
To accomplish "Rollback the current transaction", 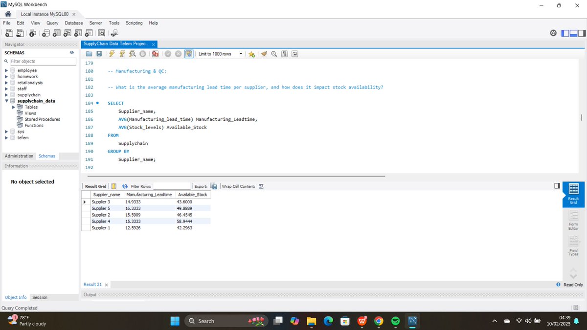I will (x=178, y=54).
